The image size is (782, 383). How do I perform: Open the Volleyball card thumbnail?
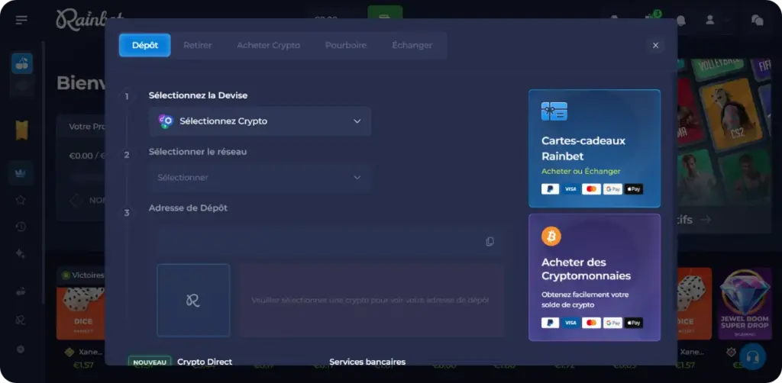(x=718, y=67)
